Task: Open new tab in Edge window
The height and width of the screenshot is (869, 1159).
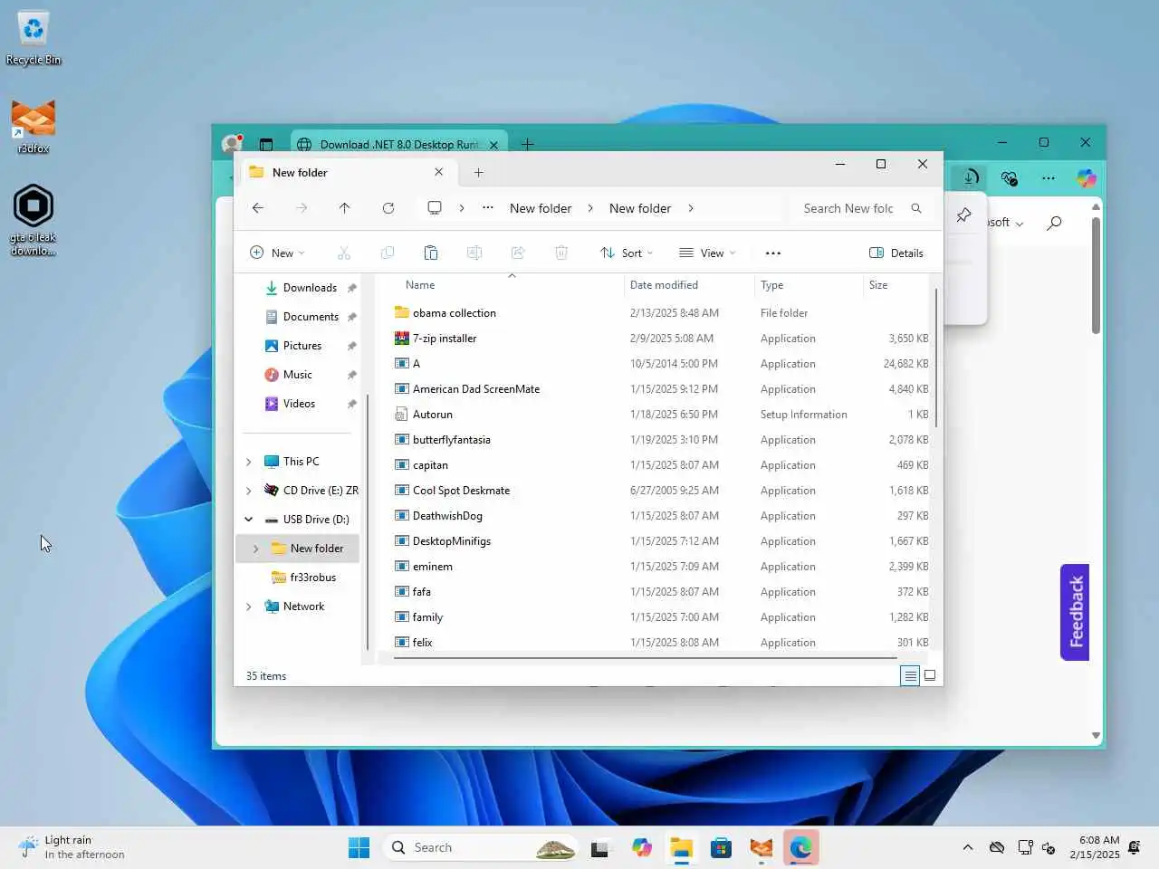Action: pyautogui.click(x=528, y=144)
